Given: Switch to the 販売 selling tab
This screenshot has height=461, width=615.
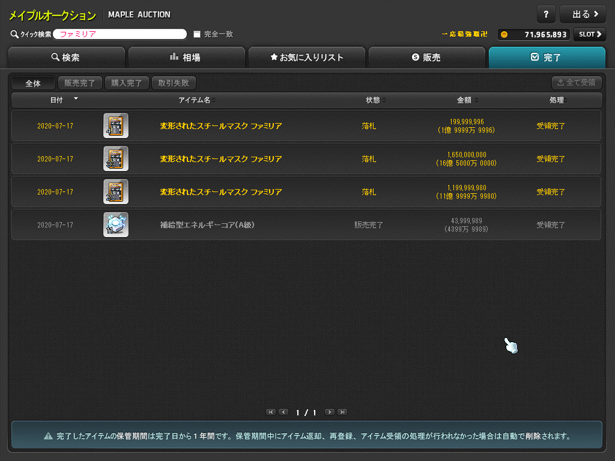Looking at the screenshot, I should click(x=427, y=58).
